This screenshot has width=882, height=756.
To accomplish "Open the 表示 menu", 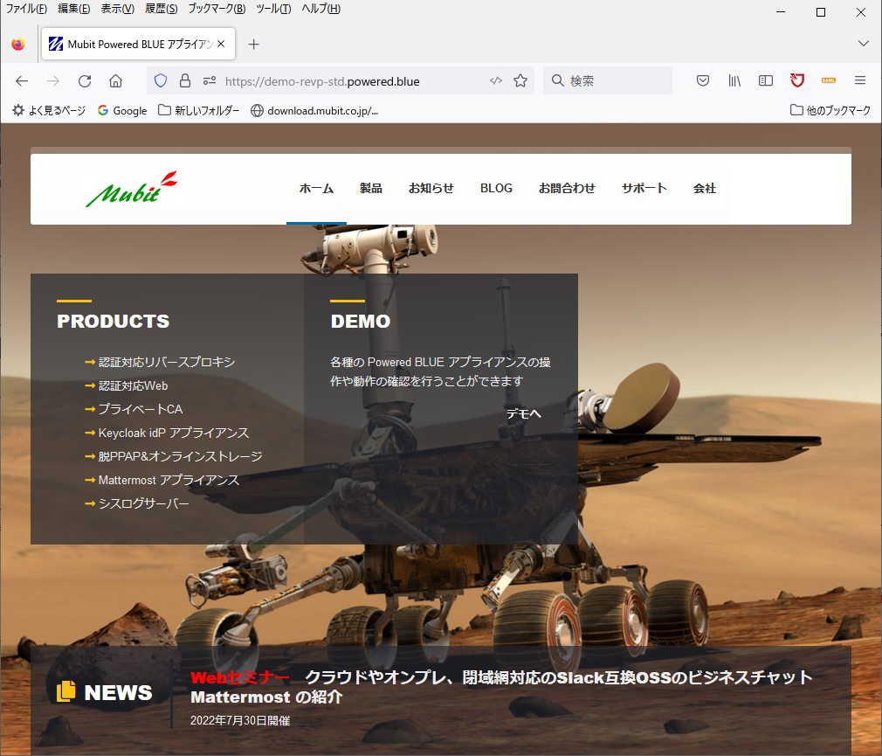I will coord(118,9).
